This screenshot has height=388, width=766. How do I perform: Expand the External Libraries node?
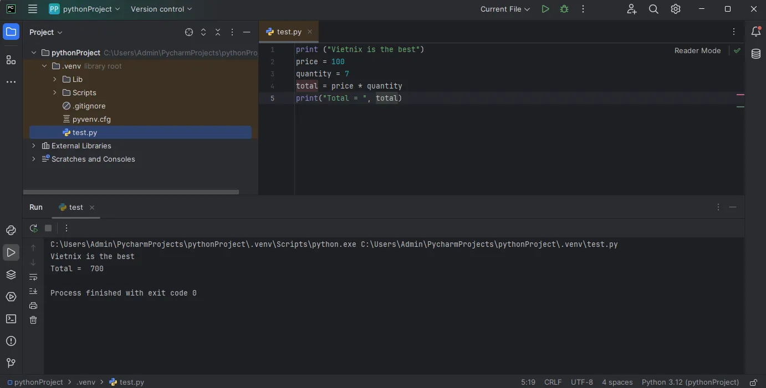pos(33,146)
